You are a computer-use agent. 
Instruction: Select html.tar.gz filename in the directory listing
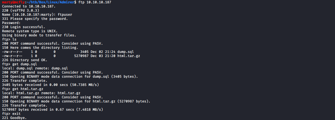(x=129, y=56)
